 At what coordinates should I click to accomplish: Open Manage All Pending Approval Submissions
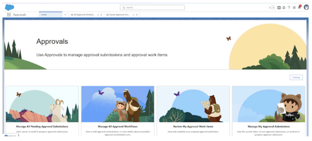point(42,126)
